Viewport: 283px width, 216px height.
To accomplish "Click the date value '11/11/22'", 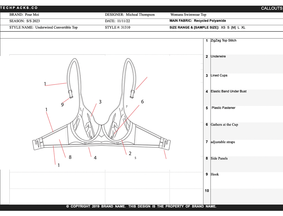I will tap(124, 21).
